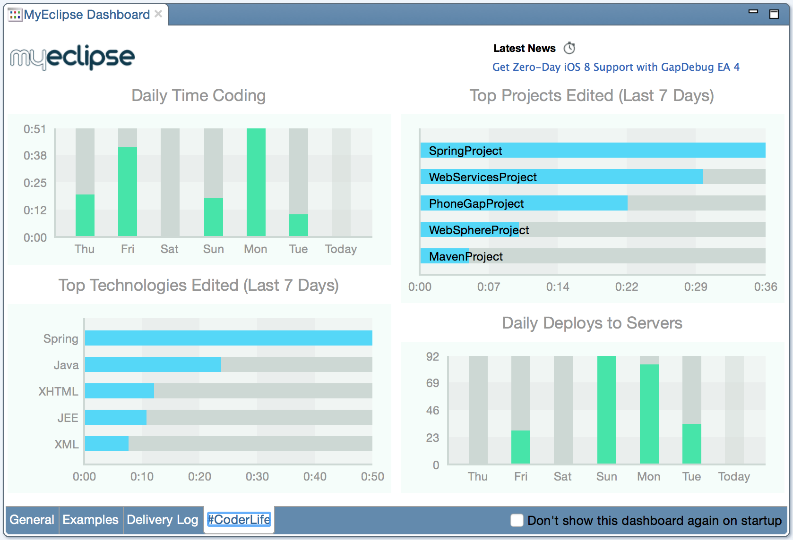Click the "Daily Time Coding" chart title
The height and width of the screenshot is (540, 793).
198,95
